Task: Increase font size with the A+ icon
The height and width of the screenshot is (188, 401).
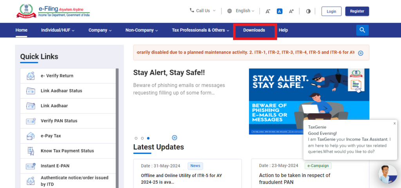Action: (x=291, y=11)
